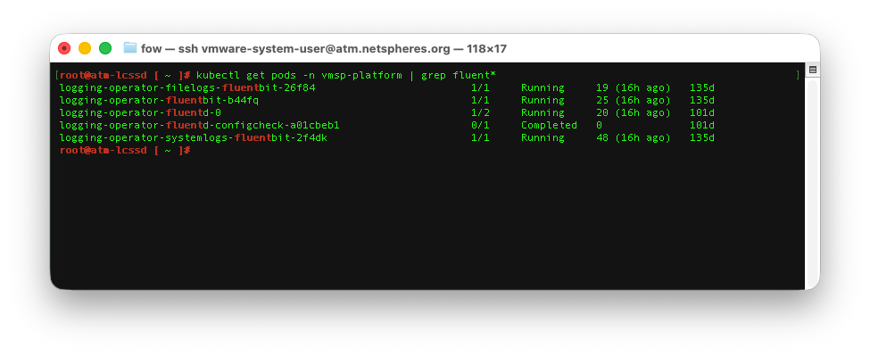The image size is (870, 356).
Task: Select pod logging-operator-fluentbit-b44fq
Action: pyautogui.click(x=159, y=100)
